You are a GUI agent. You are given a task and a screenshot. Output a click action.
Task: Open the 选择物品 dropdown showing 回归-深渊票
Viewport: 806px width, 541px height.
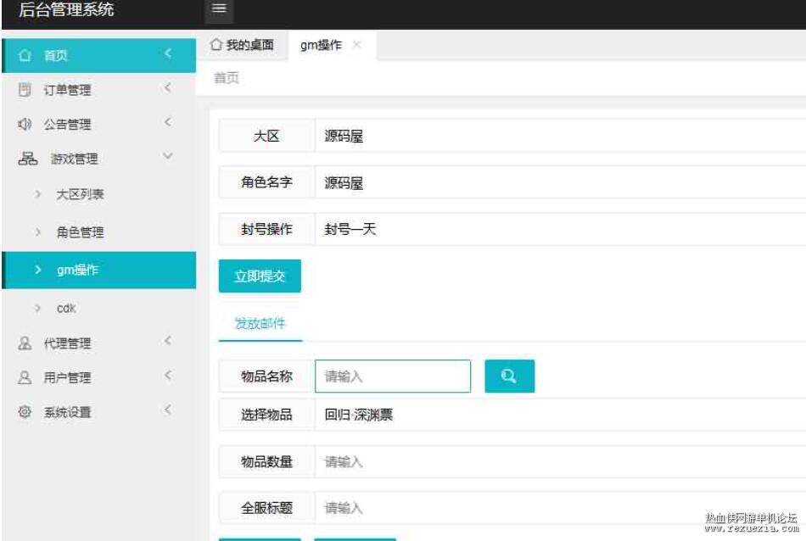click(x=560, y=415)
